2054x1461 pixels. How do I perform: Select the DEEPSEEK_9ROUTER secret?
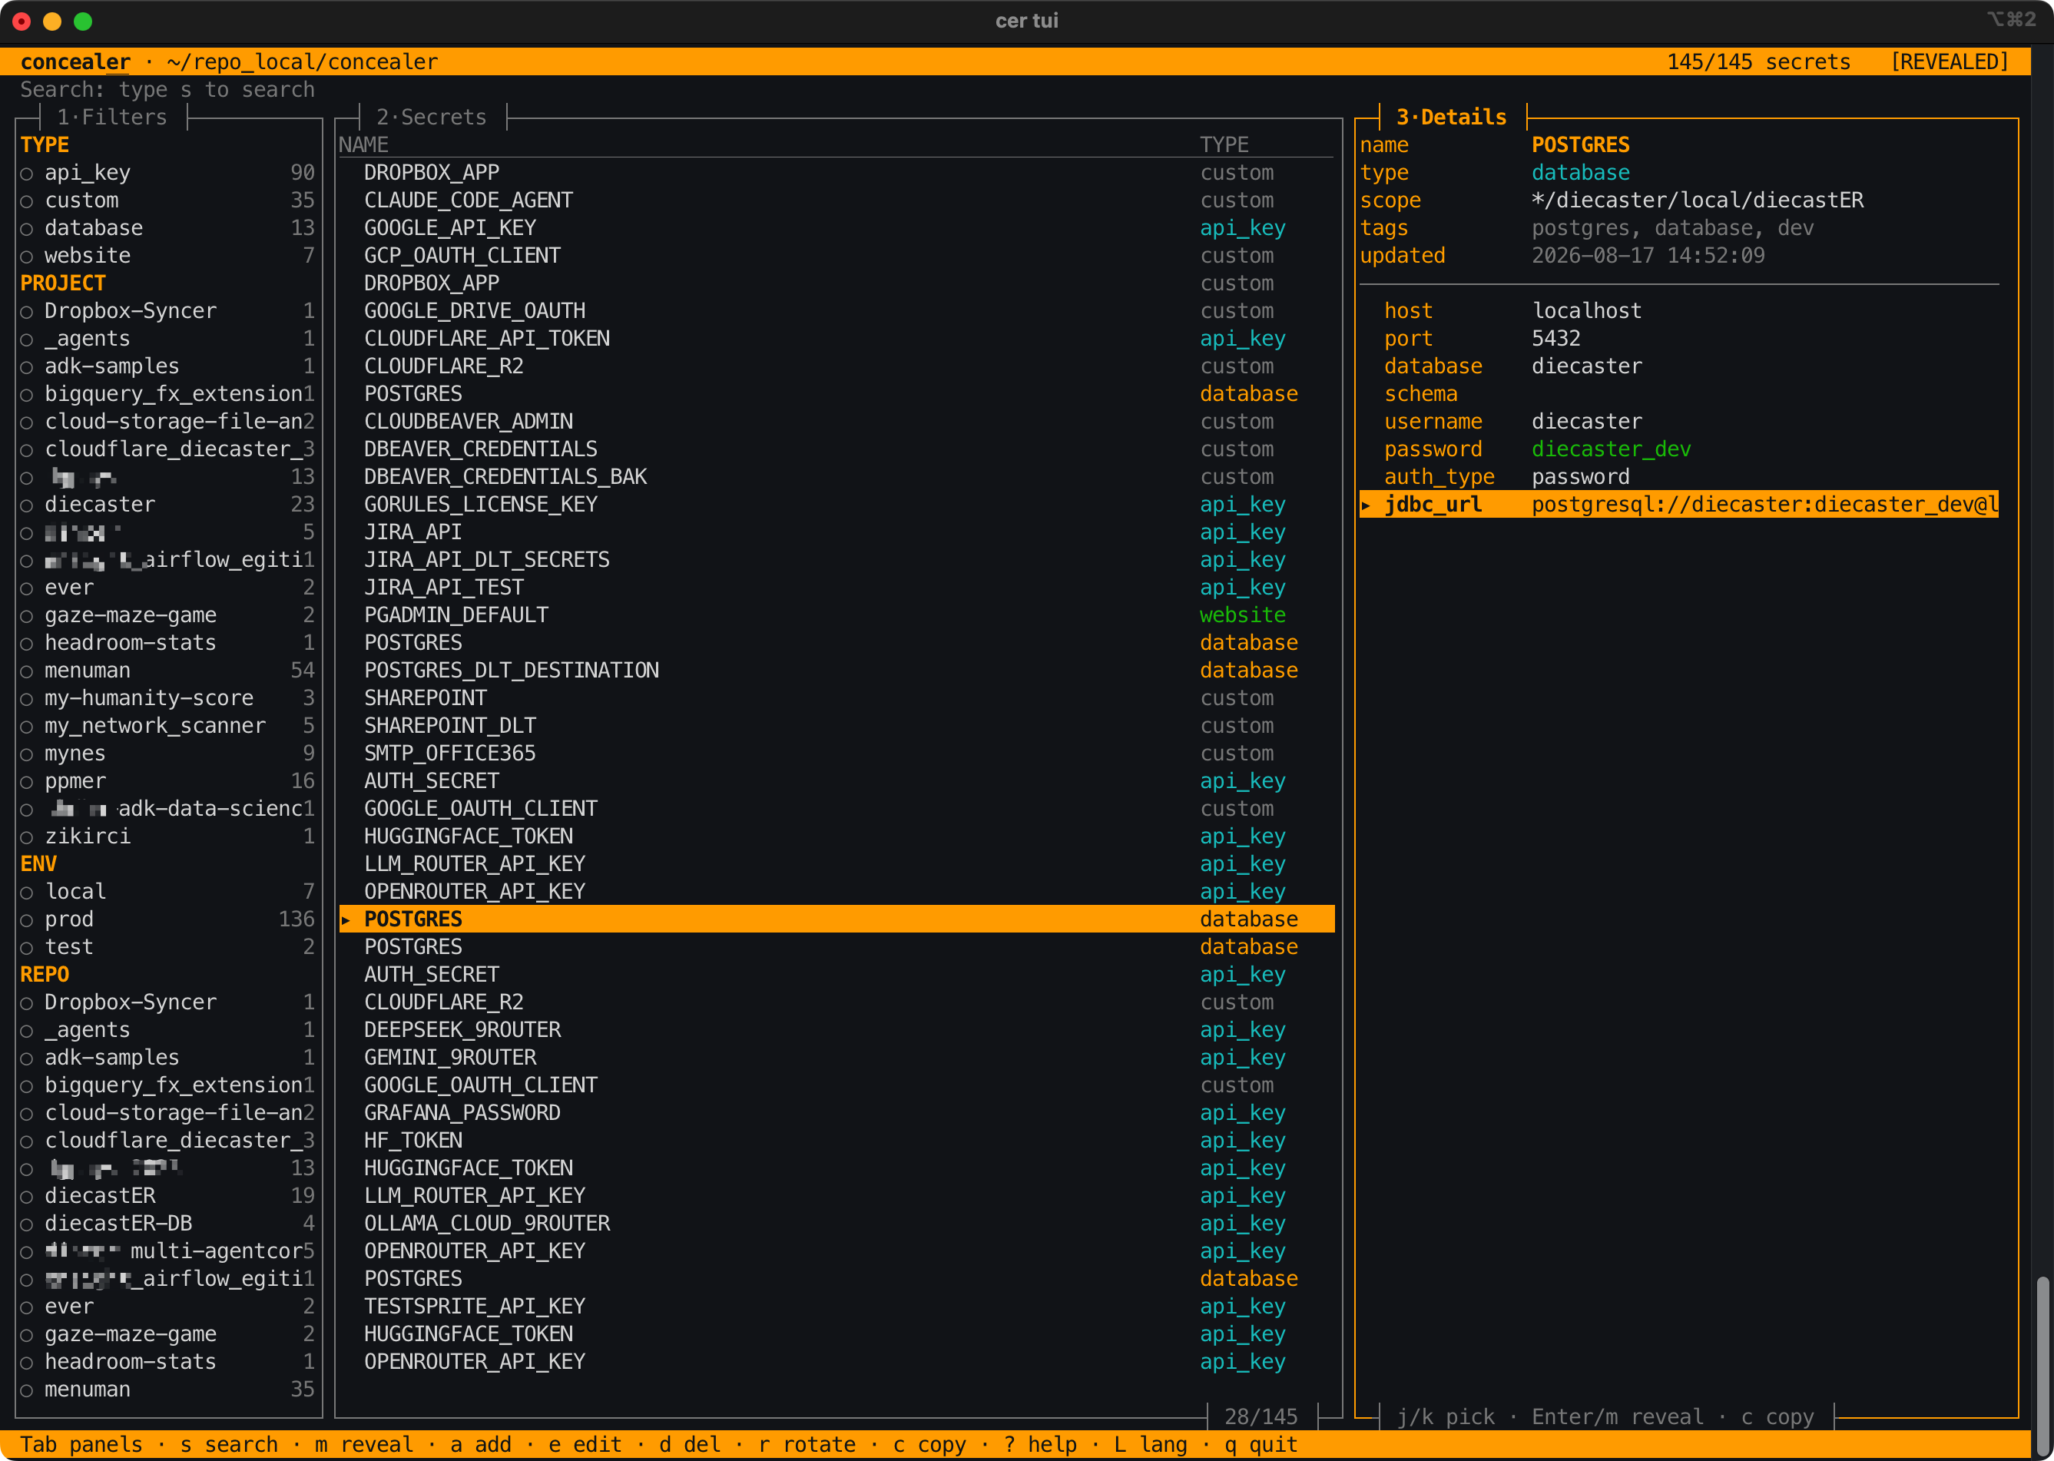(837, 1030)
